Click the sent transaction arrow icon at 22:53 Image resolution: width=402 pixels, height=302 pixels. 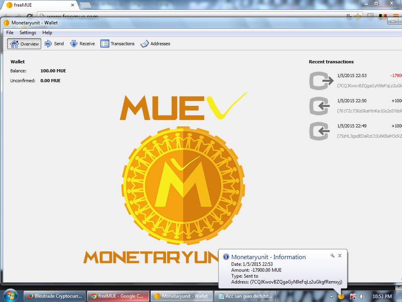click(x=321, y=81)
